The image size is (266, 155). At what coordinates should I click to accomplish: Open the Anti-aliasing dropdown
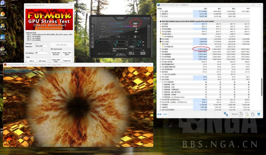pos(42,53)
